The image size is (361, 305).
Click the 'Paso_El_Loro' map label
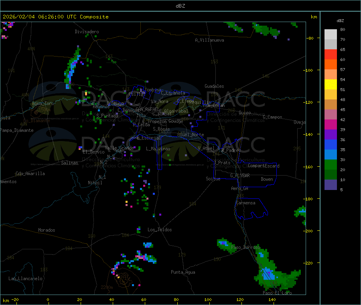pyautogui.click(x=278, y=293)
